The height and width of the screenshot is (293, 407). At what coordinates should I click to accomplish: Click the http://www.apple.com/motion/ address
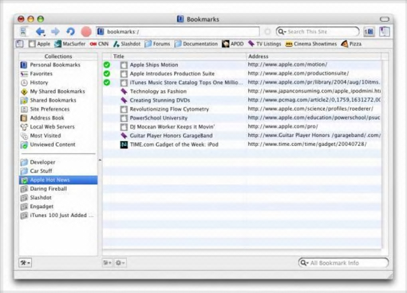[x=287, y=64]
